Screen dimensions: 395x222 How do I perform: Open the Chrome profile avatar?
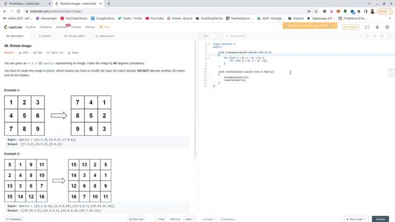372,11
